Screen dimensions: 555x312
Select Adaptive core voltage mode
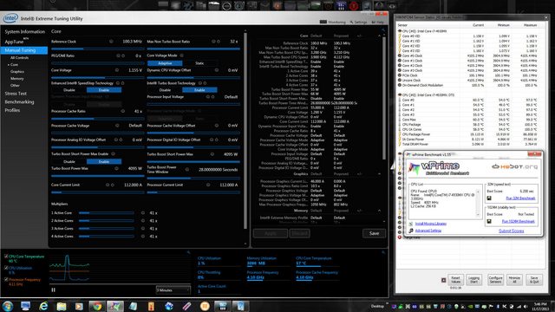165,63
